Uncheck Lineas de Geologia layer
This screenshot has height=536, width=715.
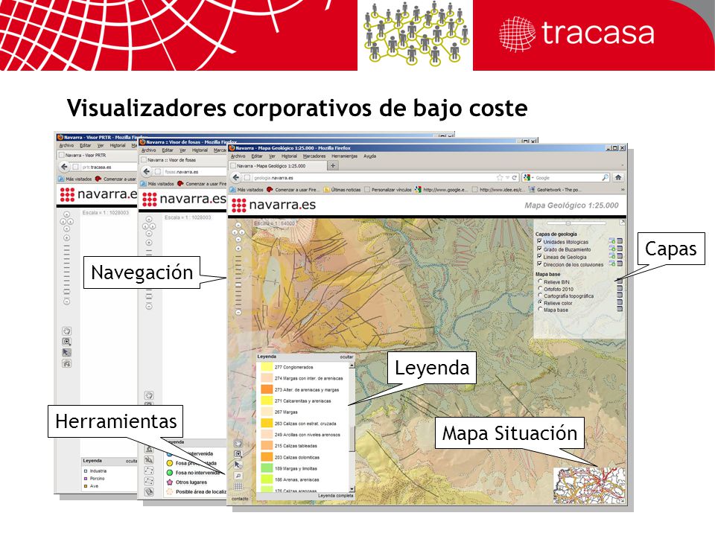pos(539,257)
